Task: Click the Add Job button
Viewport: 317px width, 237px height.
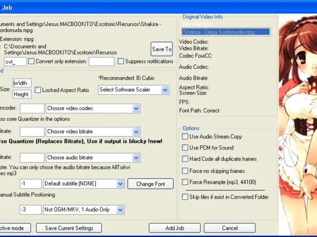Action: [175, 228]
